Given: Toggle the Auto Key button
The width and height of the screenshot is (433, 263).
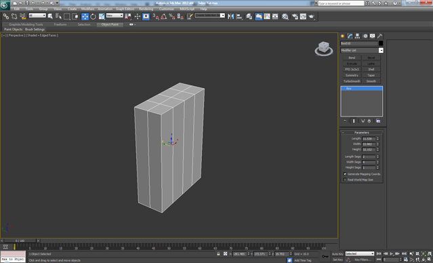Looking at the screenshot, I should pyautogui.click(x=337, y=254).
